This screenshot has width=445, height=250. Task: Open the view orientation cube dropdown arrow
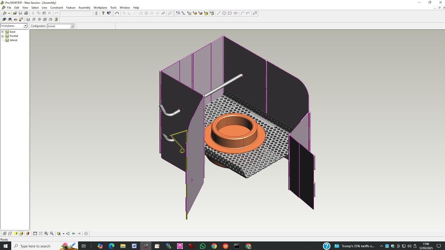point(64,234)
